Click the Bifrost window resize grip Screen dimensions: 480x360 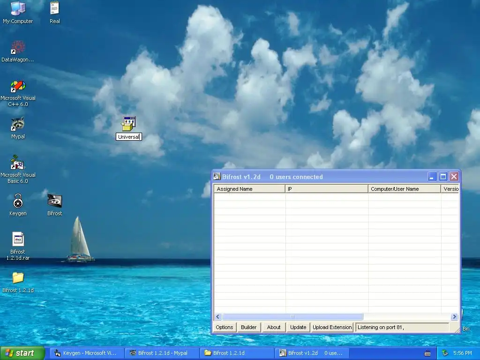457,330
